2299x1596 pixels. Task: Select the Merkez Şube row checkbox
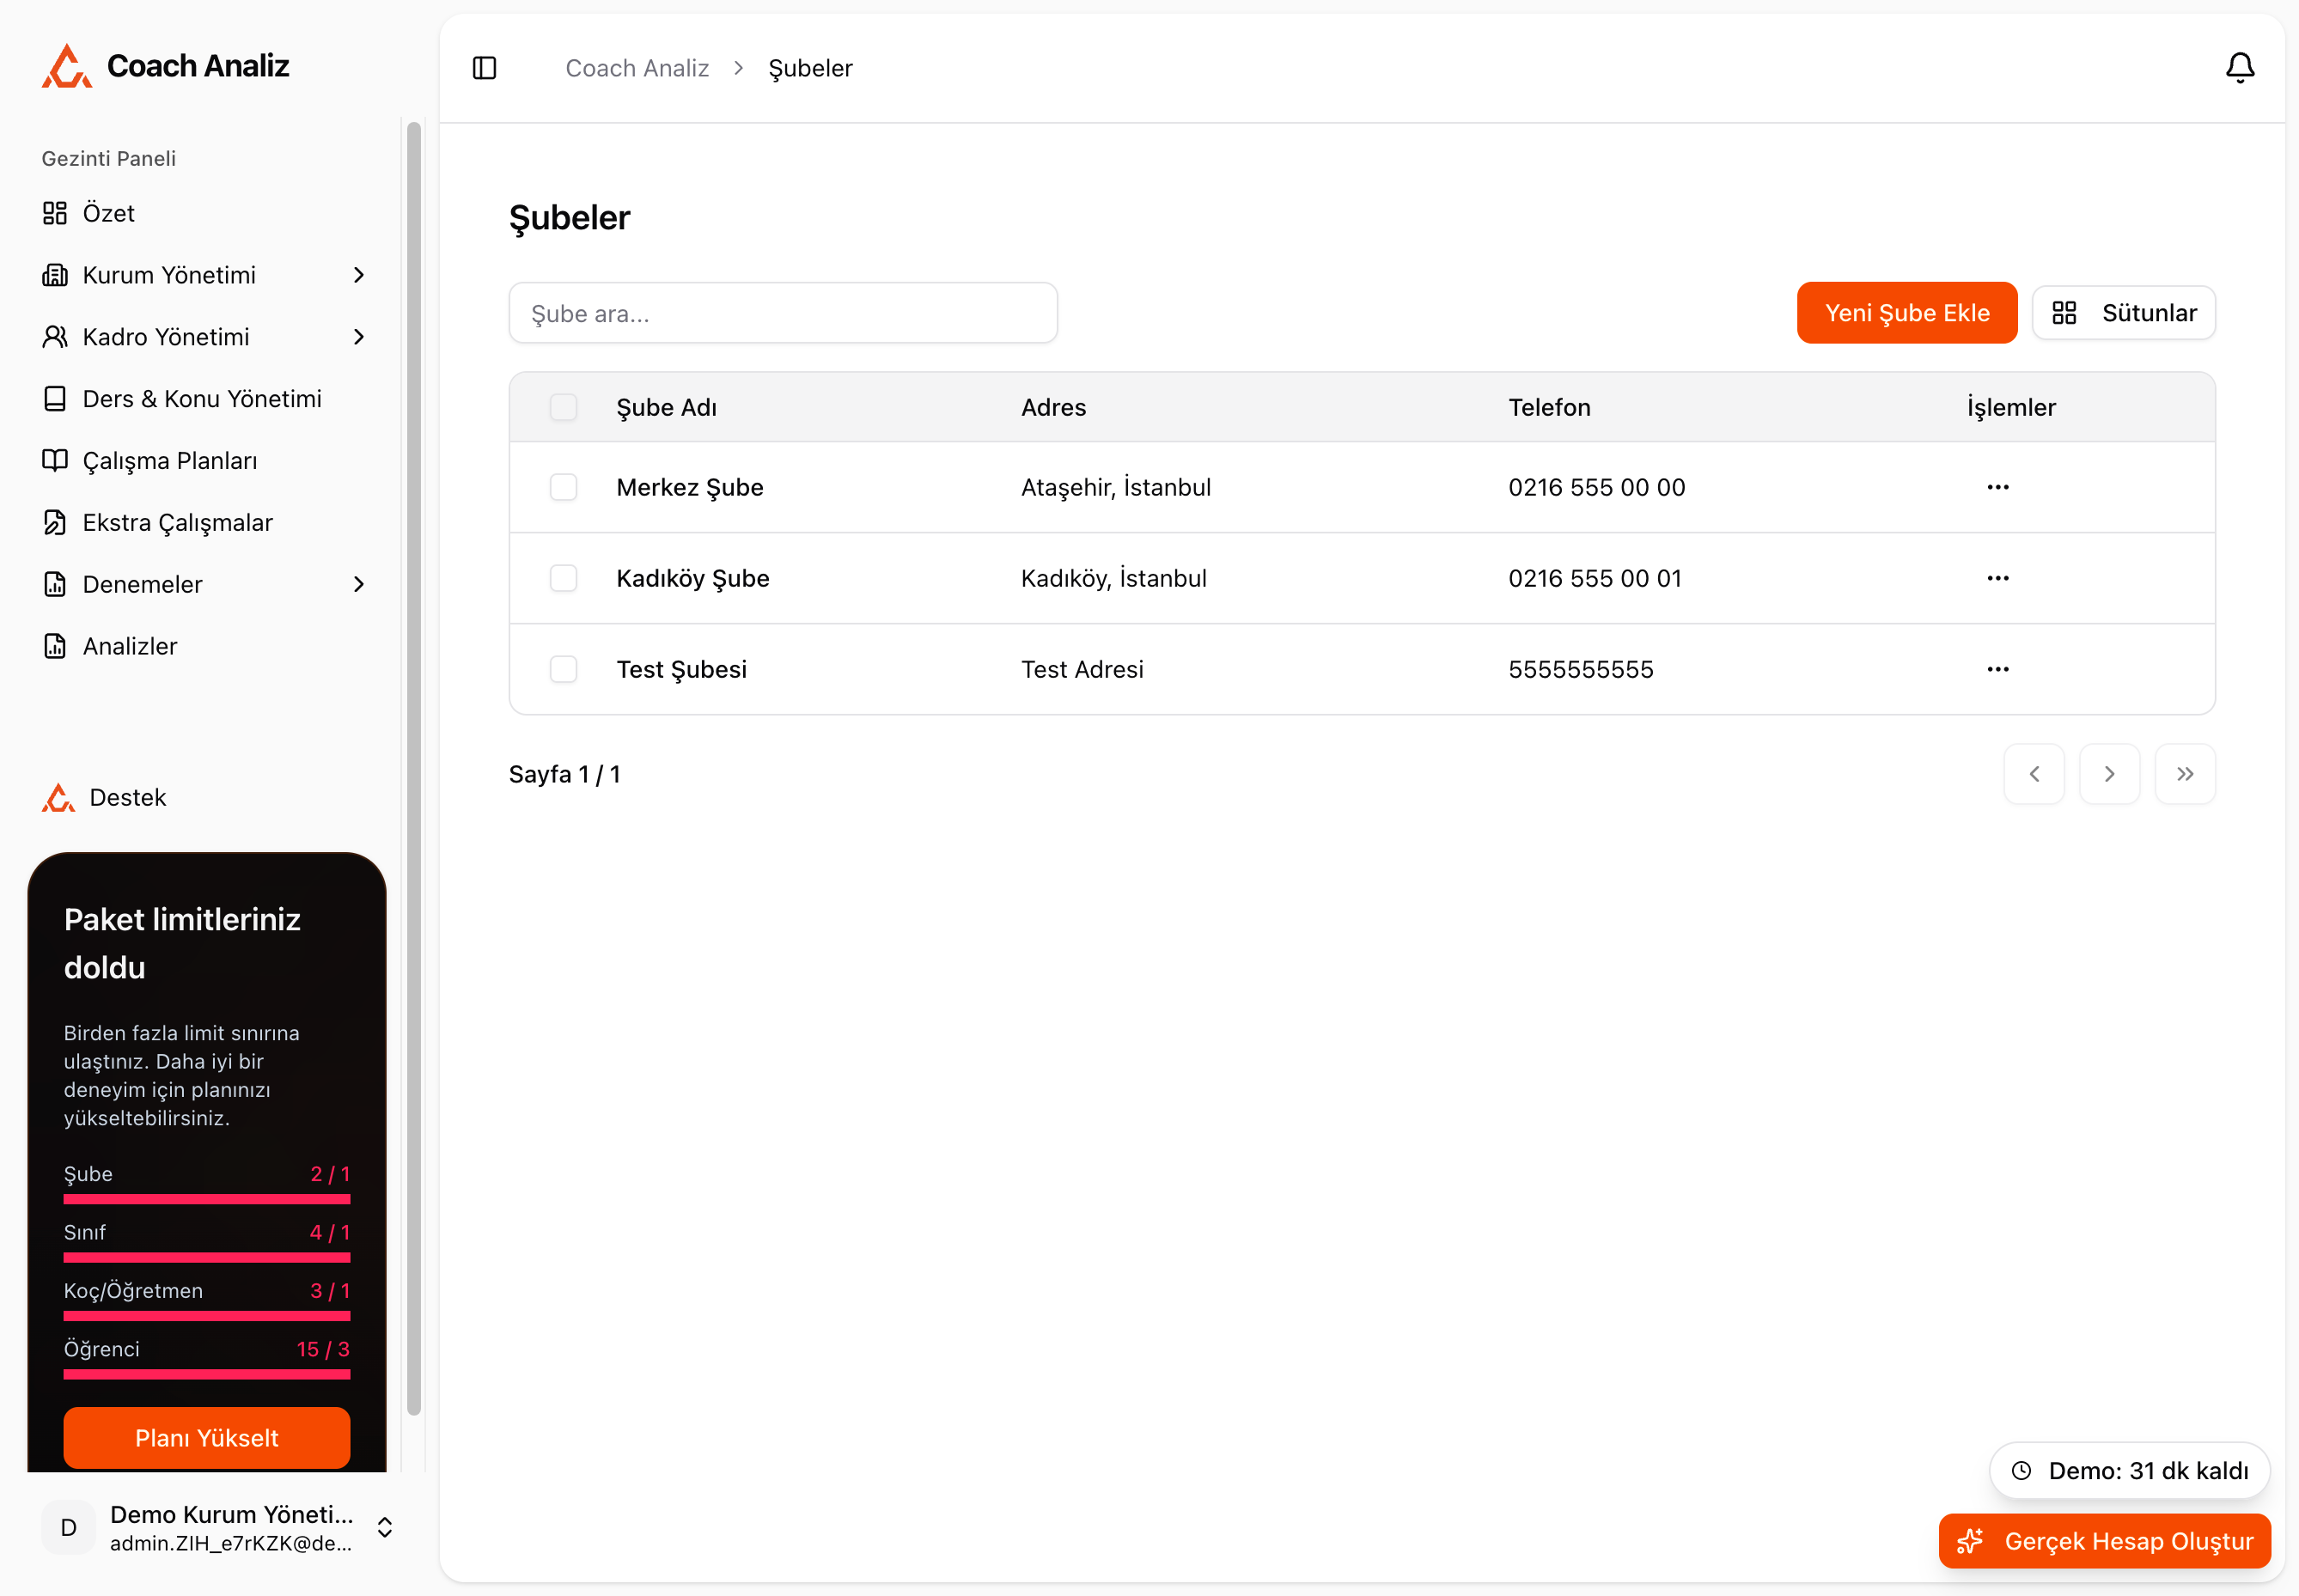point(563,487)
